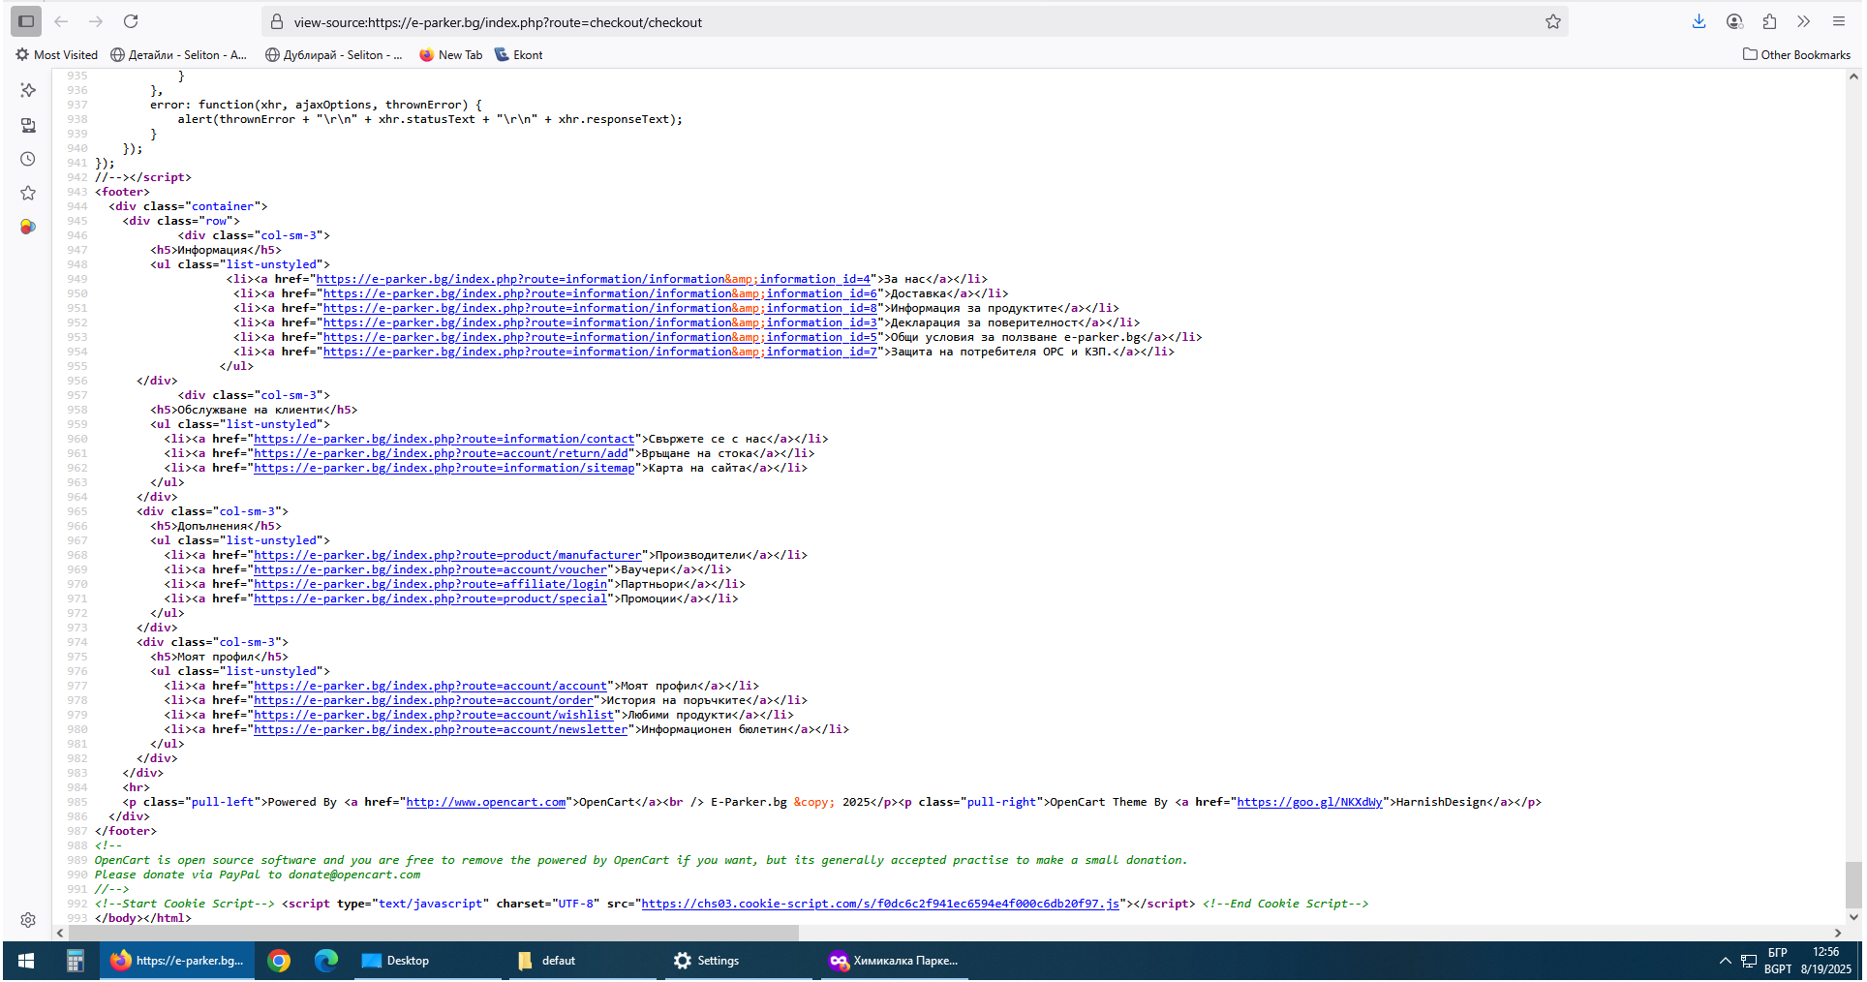Open the Most Visited bookmarks folder
1867x982 pixels.
[56, 55]
